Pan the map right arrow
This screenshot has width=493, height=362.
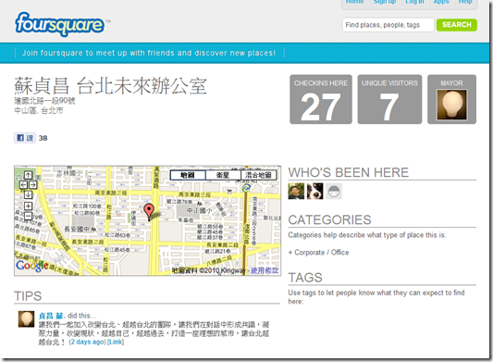[x=33, y=185]
